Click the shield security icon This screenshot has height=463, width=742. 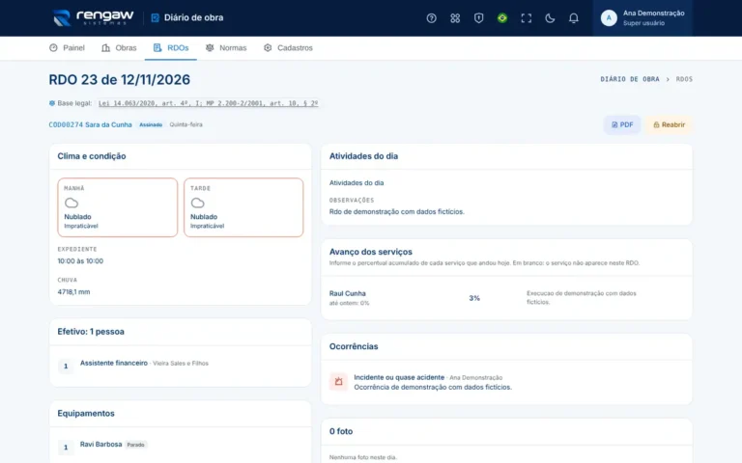coord(478,18)
